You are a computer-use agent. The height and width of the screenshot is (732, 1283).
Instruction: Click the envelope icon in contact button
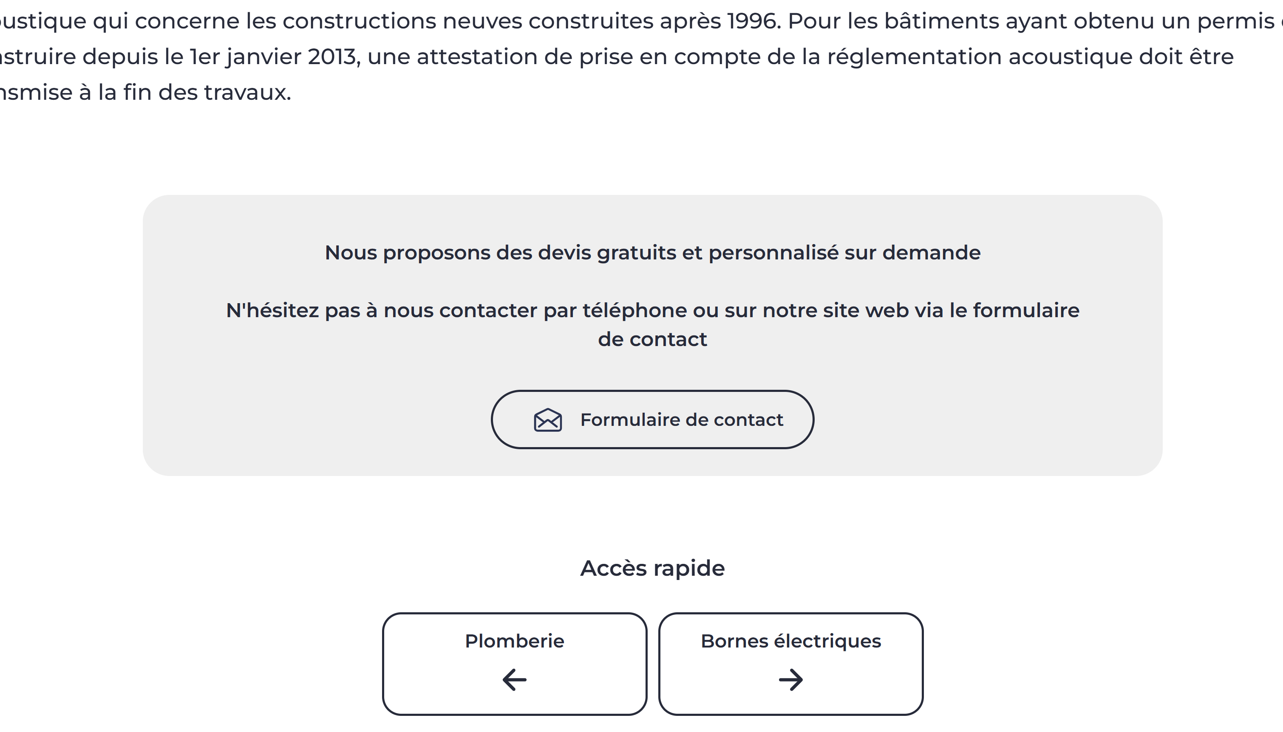tap(547, 420)
